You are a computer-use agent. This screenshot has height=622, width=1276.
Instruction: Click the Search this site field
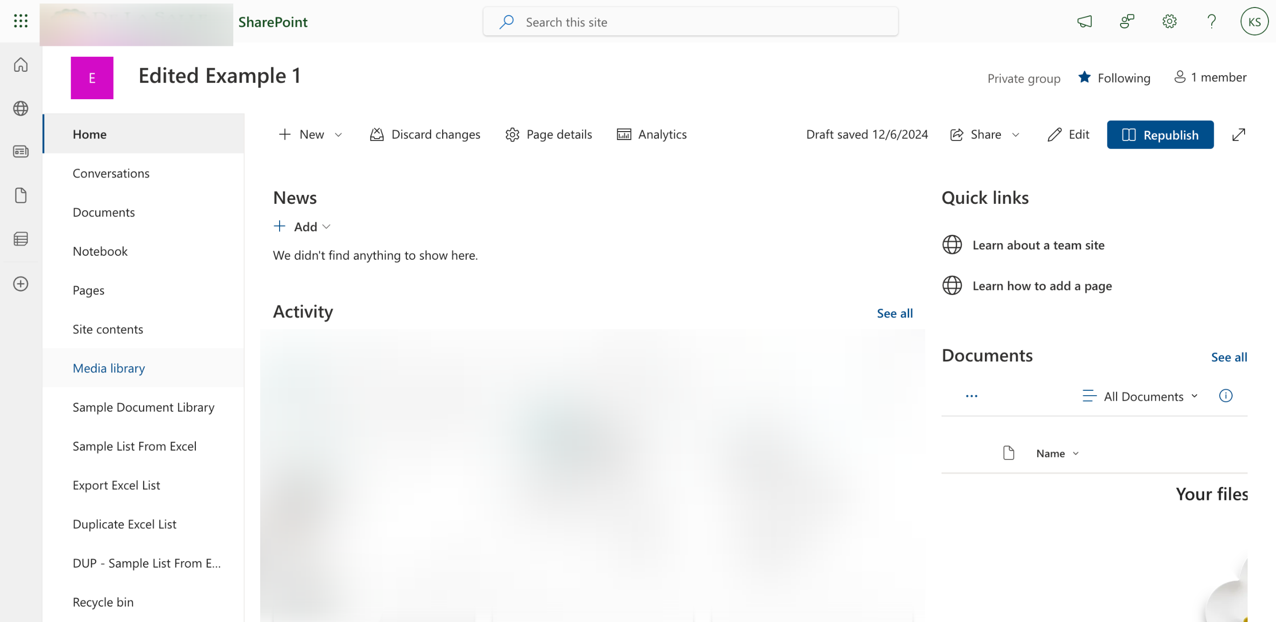(x=690, y=22)
